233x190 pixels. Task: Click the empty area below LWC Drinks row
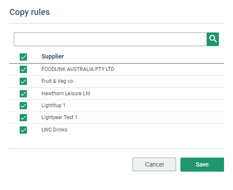(x=117, y=142)
